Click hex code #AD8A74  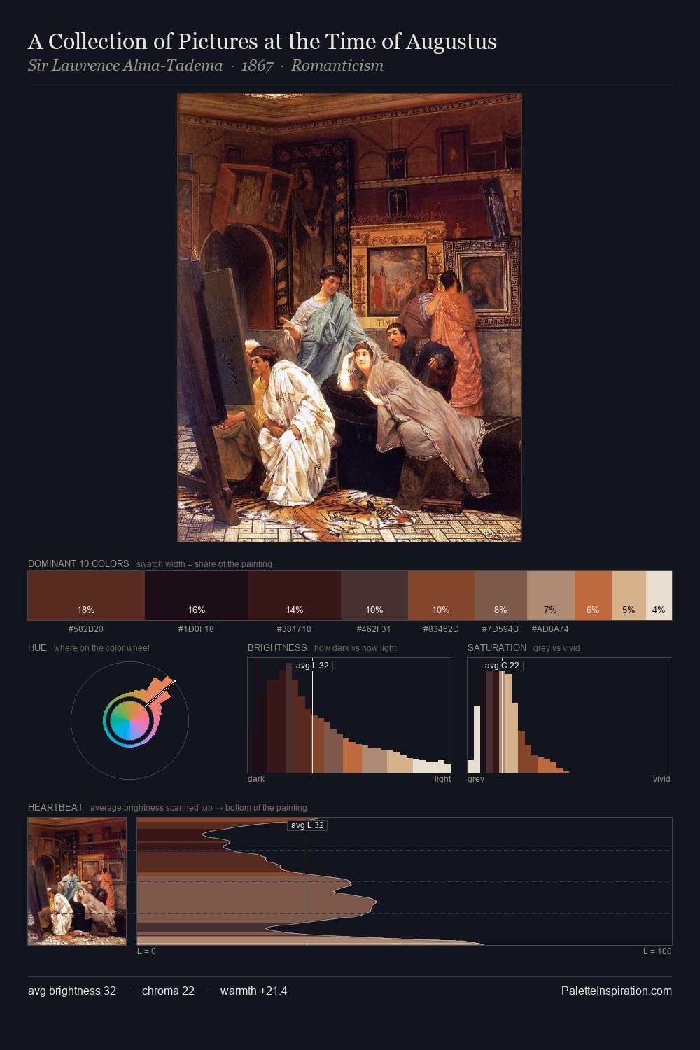tap(550, 629)
